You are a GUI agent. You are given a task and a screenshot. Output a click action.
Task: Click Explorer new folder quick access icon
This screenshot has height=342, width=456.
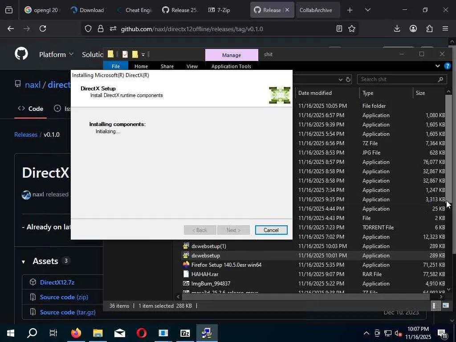[135, 54]
